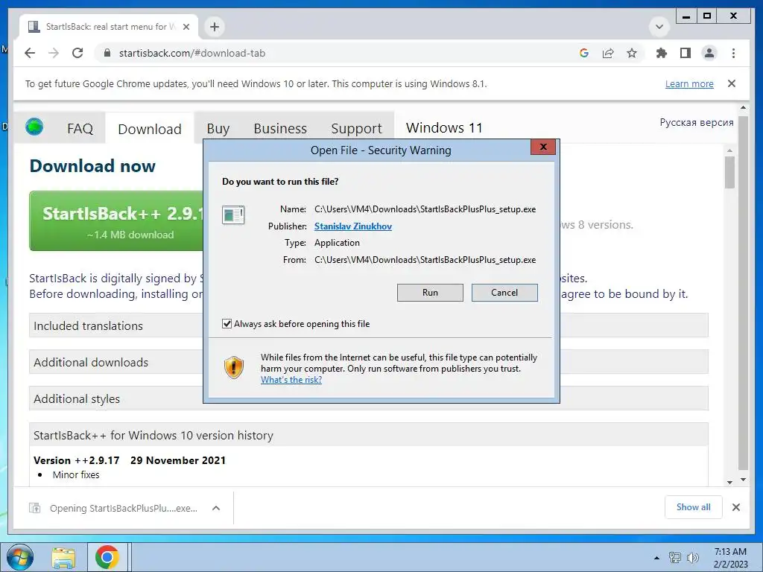Click the downloaded StartIsBackPlusPlu...exe item
The height and width of the screenshot is (572, 763).
(114, 508)
